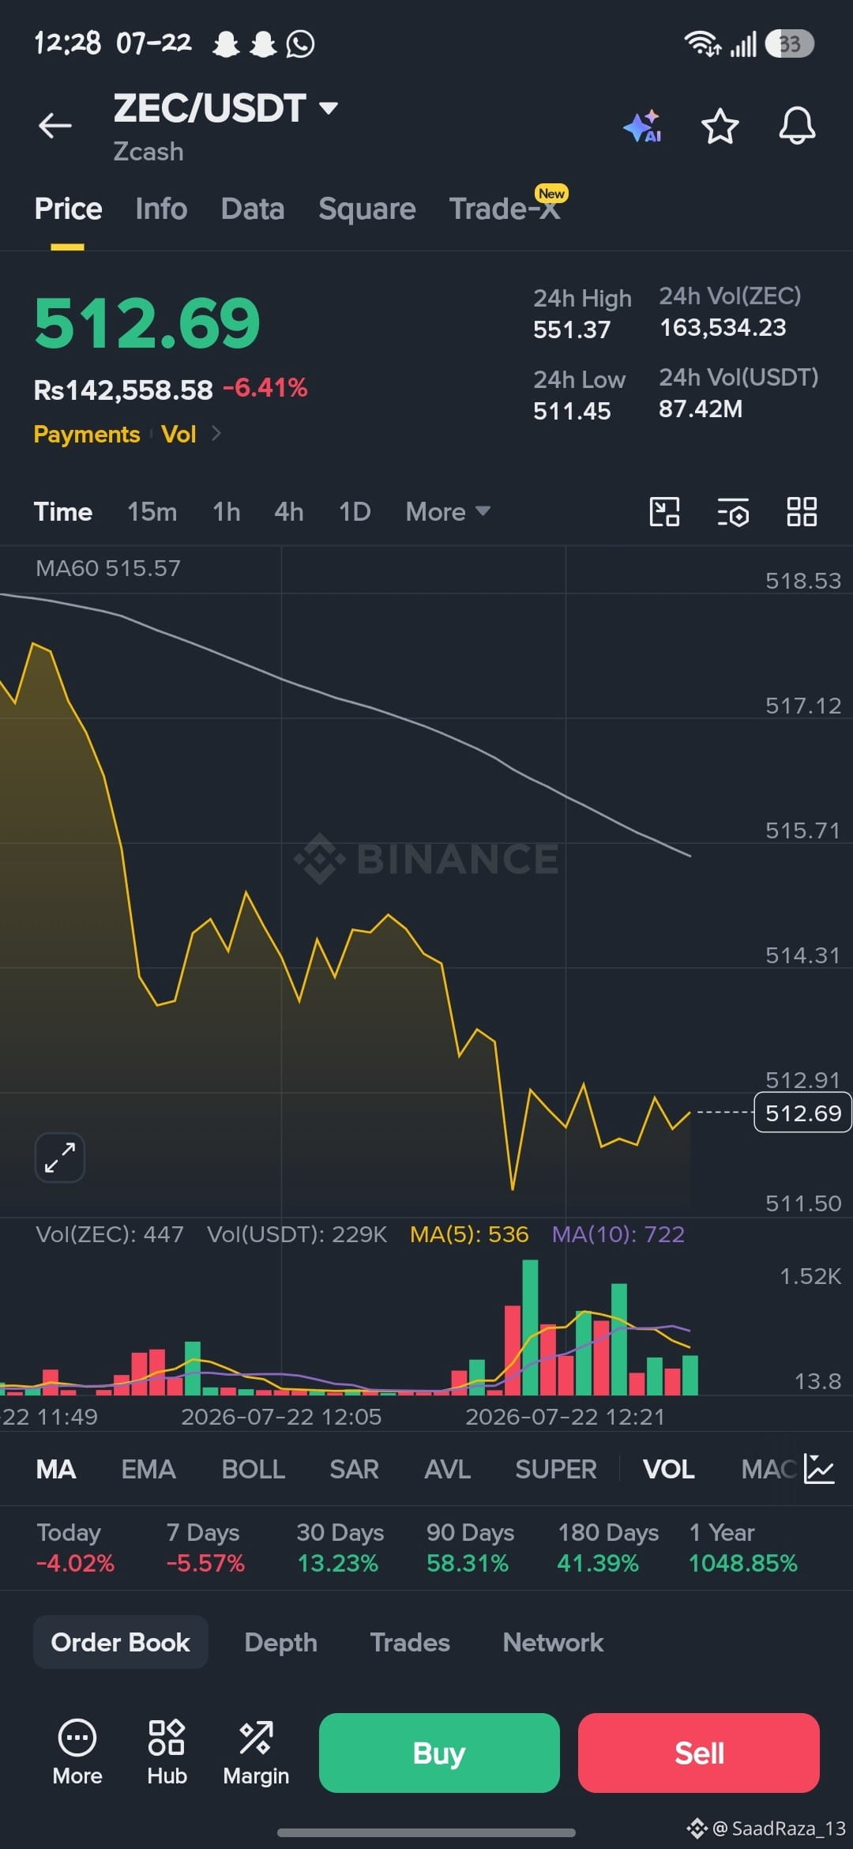Toggle the AVL indicator
This screenshot has width=853, height=1849.
(x=447, y=1469)
